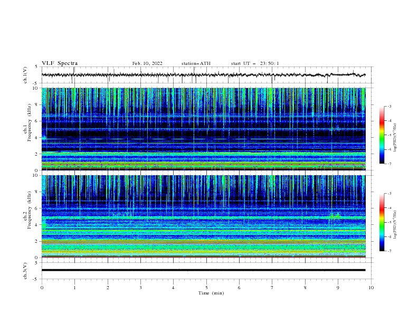Image resolution: width=418 pixels, height=323 pixels.
Task: Click the ch.2 color bar "log(PSD)(V²/Hz)" label
Action: pyautogui.click(x=395, y=224)
